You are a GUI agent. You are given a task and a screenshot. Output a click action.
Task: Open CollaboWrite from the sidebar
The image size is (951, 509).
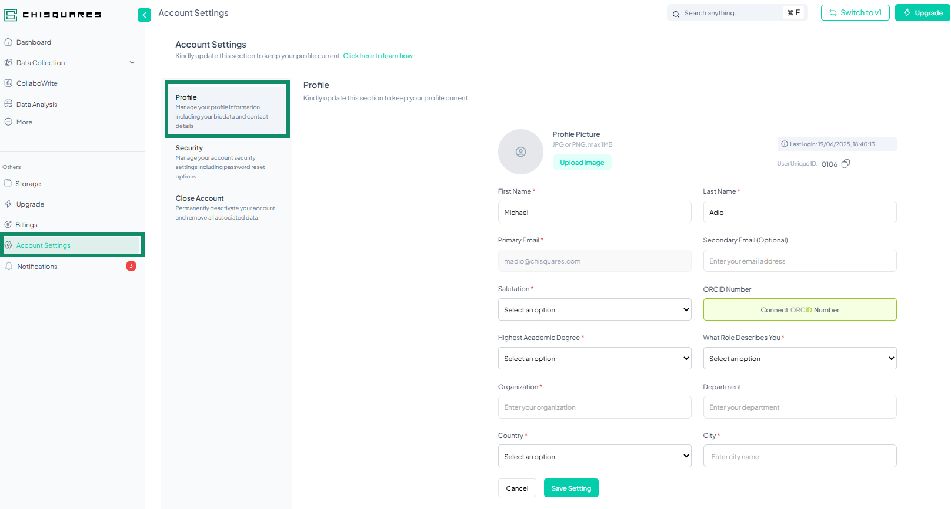36,83
